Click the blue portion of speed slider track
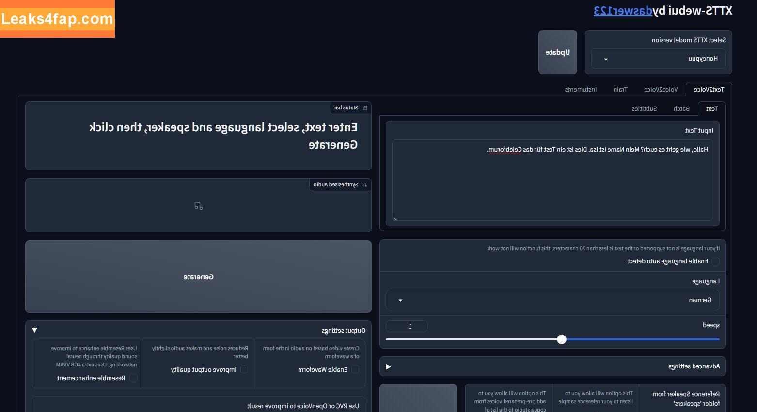 pos(643,339)
